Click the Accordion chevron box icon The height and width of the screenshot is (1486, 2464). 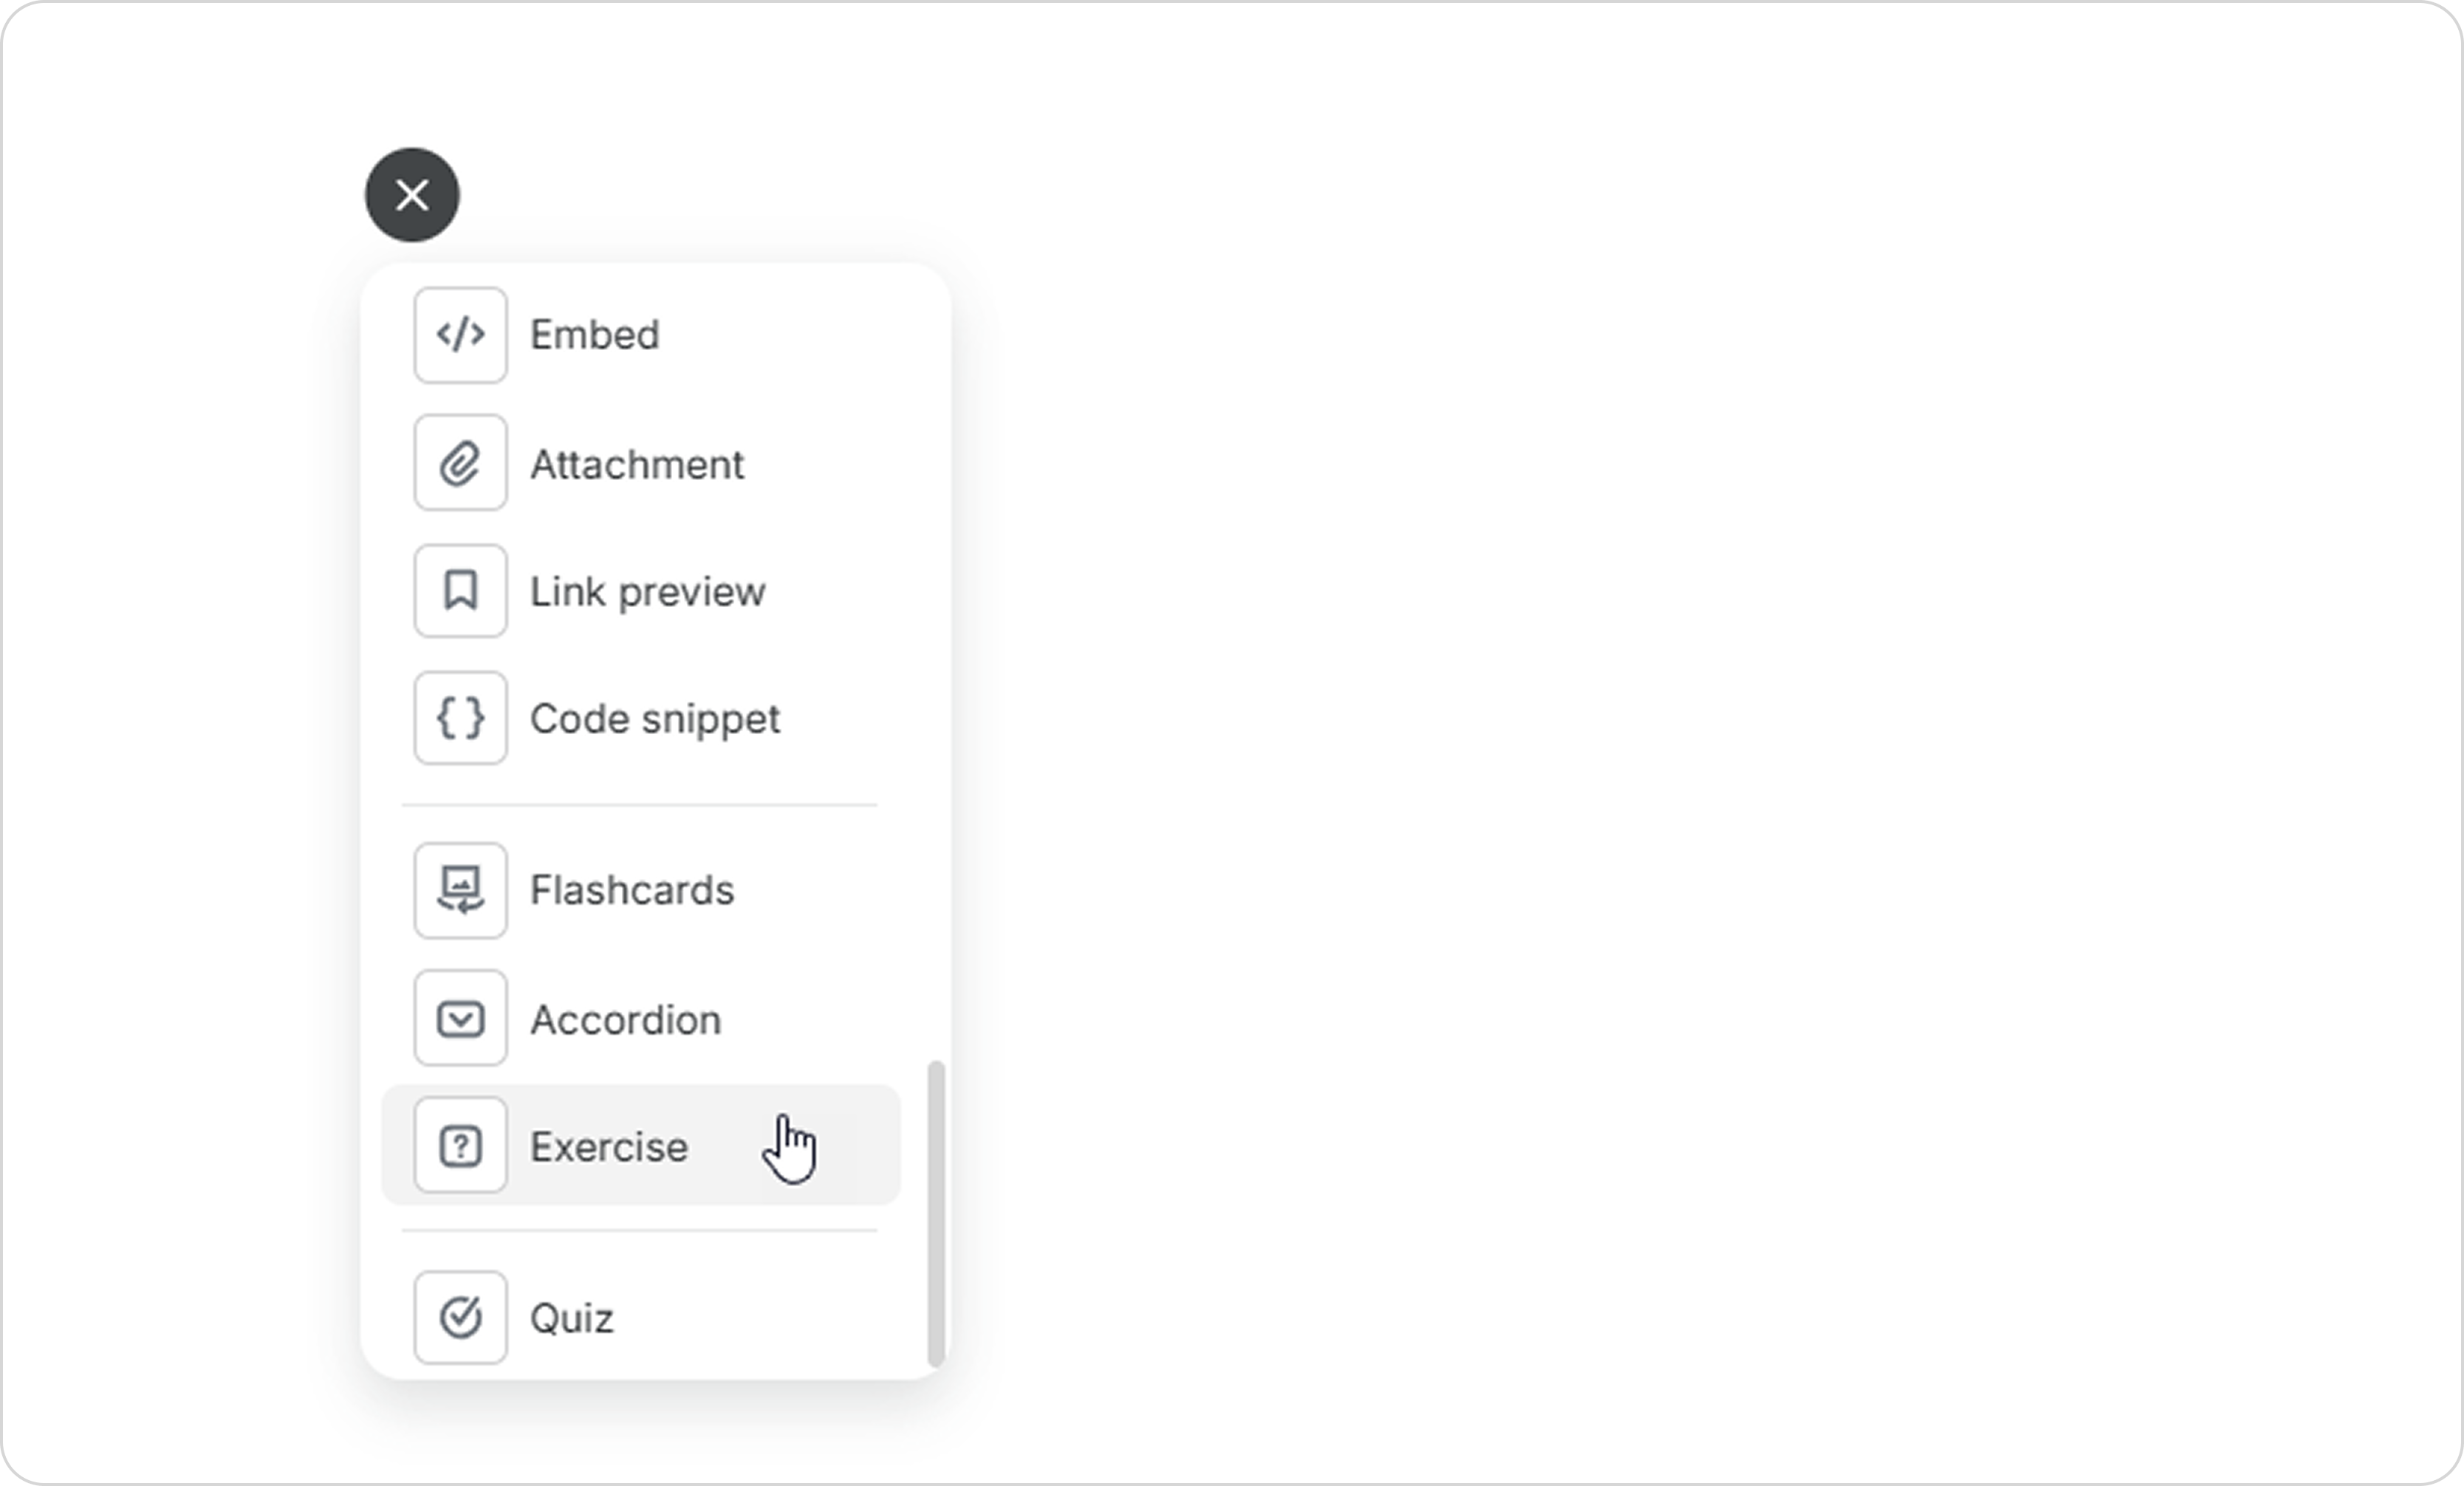pos(460,1018)
